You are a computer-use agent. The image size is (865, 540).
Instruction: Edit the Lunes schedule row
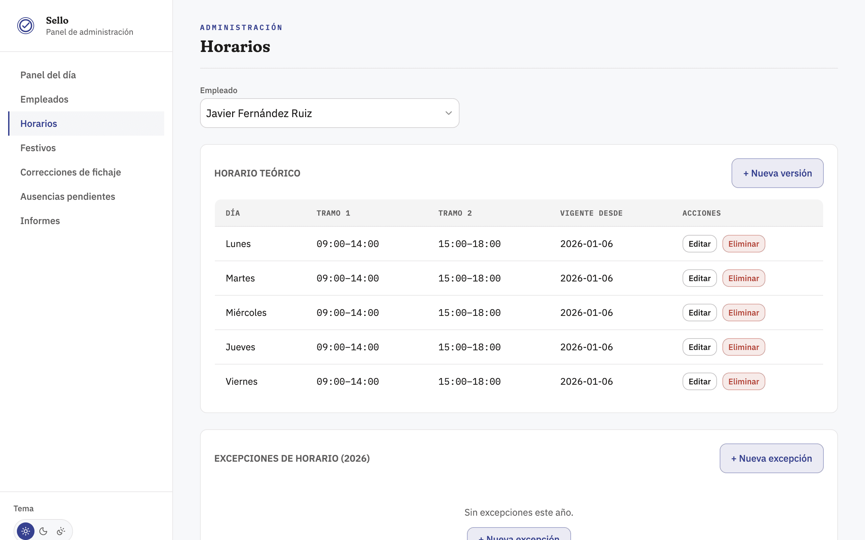[699, 244]
